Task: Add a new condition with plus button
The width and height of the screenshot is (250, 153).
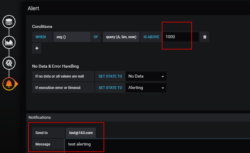Action: click(x=37, y=48)
